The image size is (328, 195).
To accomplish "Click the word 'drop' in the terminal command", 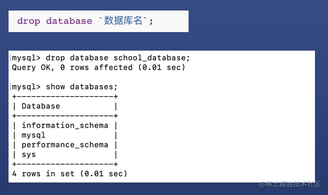I will pos(56,58).
